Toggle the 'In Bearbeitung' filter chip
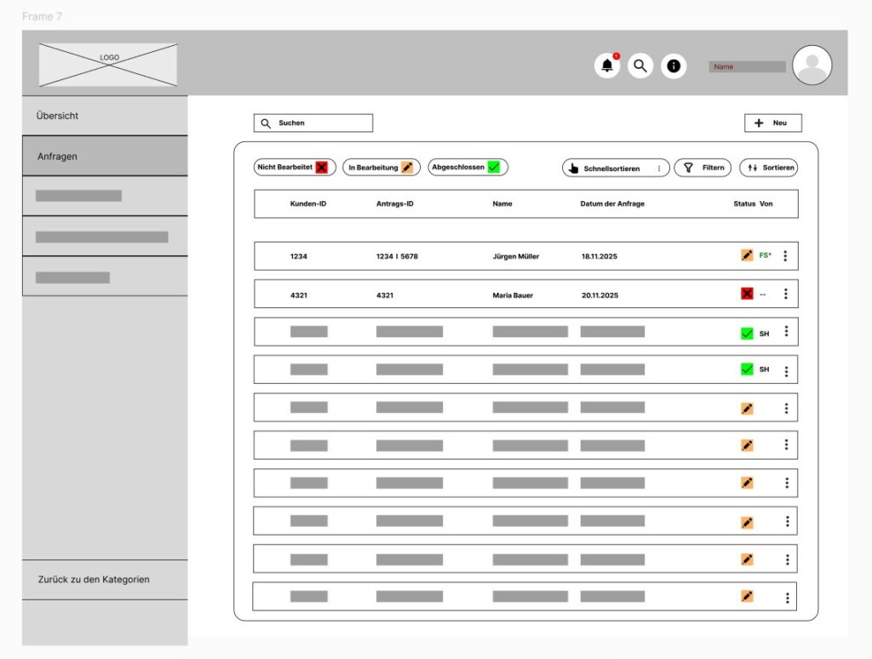 tap(381, 168)
